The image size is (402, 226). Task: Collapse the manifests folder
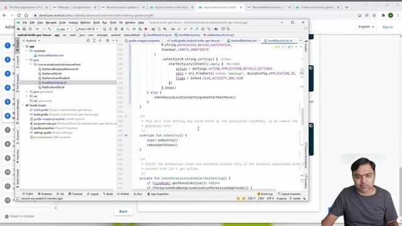pos(26,51)
